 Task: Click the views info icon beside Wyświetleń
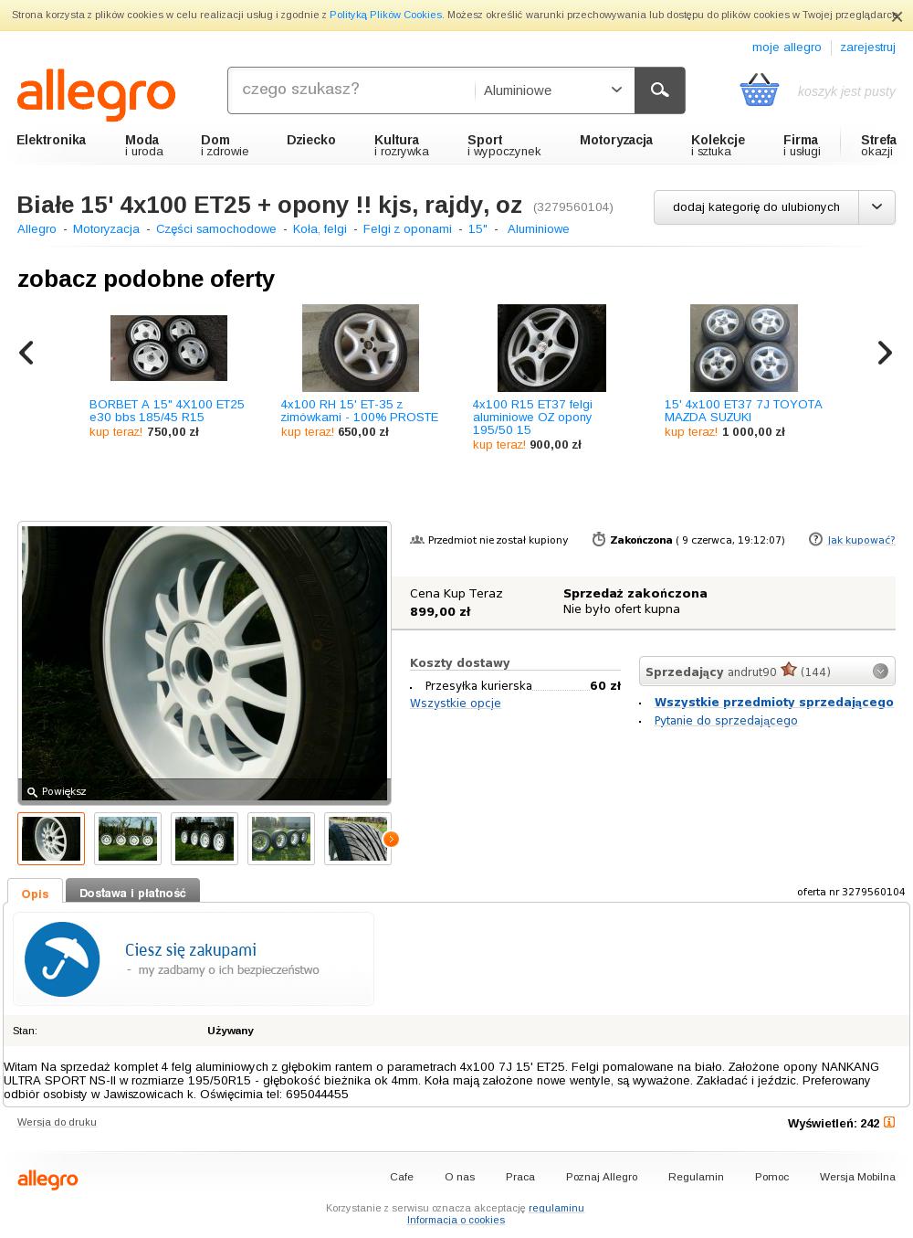point(889,1122)
